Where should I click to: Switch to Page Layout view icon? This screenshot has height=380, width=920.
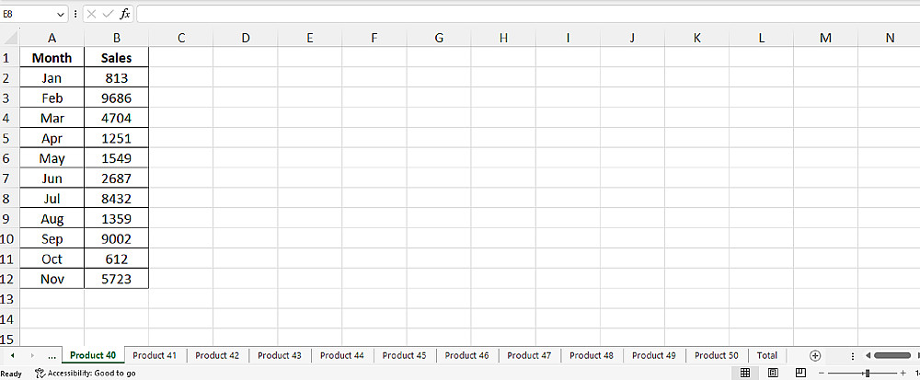(x=773, y=373)
